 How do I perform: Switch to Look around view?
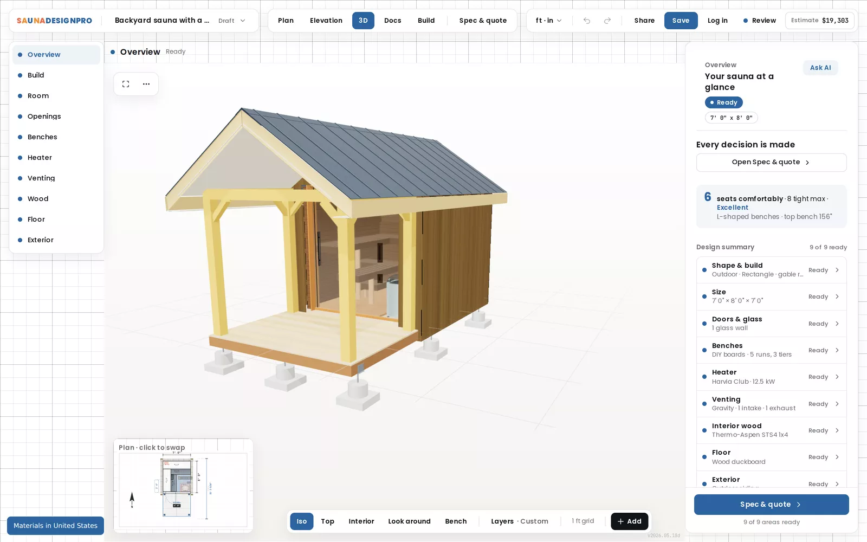pos(409,521)
